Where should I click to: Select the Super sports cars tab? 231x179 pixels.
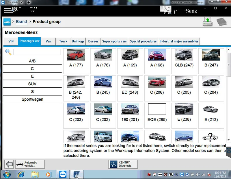pos(114,41)
